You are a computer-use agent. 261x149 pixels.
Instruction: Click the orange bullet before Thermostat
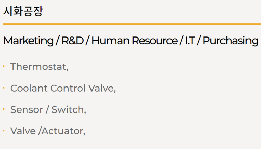tap(4, 66)
